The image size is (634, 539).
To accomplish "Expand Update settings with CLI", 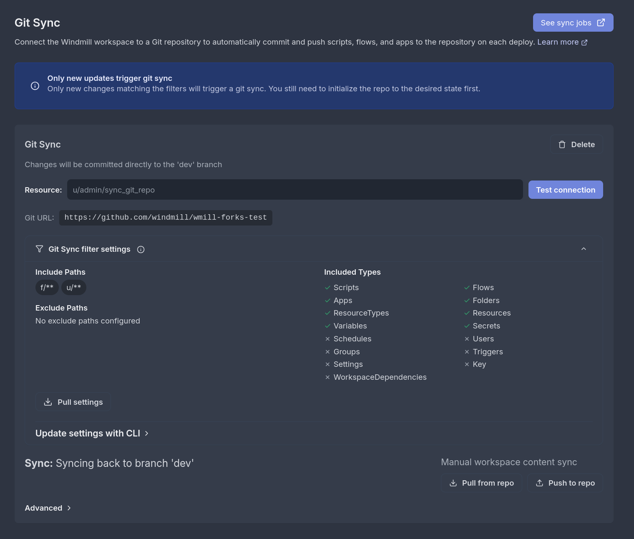I will pos(88,433).
